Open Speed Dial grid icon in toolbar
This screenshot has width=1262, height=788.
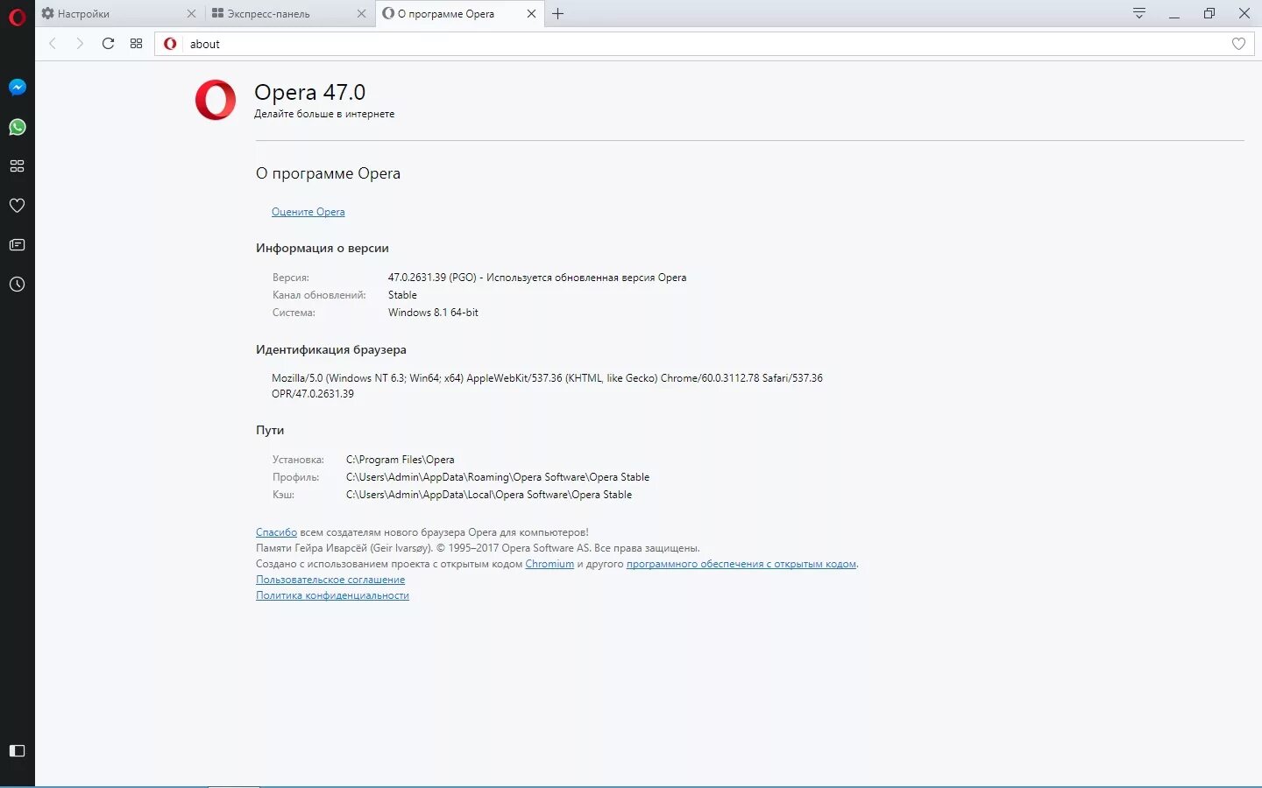[136, 43]
